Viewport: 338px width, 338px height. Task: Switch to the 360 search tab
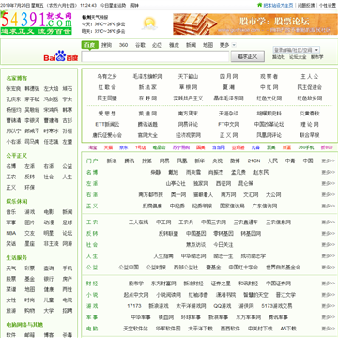pos(123,45)
